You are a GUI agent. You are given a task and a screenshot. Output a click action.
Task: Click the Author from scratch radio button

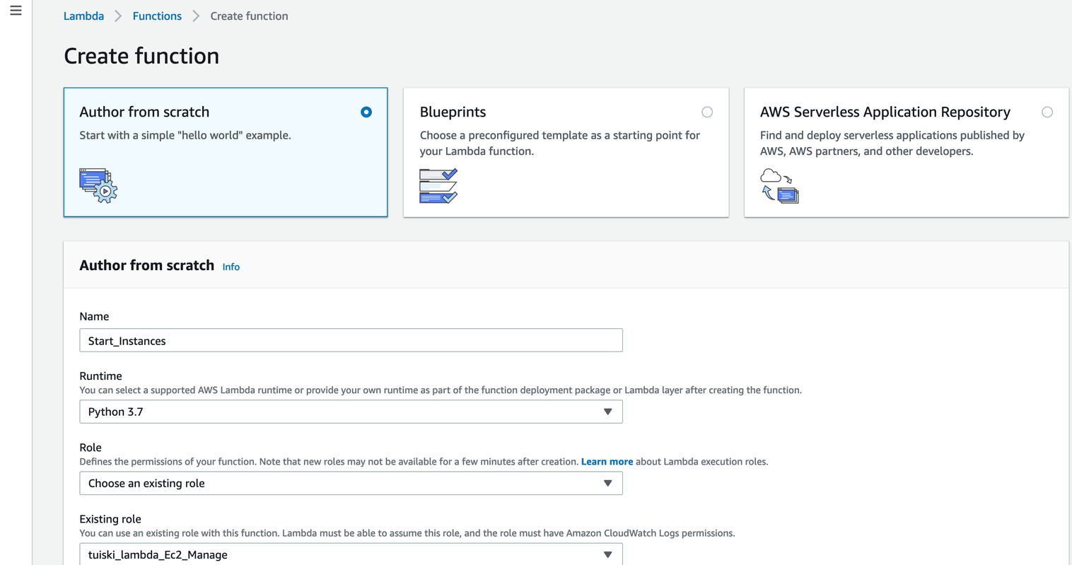366,112
